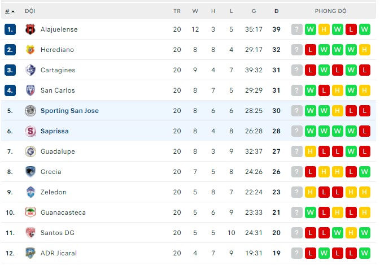This screenshot has width=380, height=265.
Task: Click the Grecia club badge
Action: [x=30, y=172]
